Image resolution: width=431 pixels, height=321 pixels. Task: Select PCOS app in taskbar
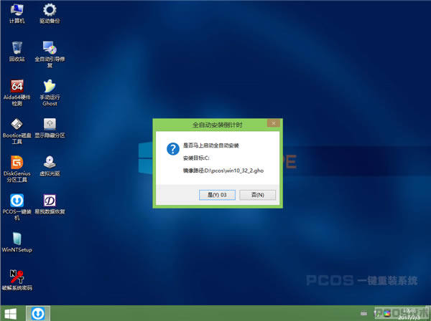click(38, 313)
